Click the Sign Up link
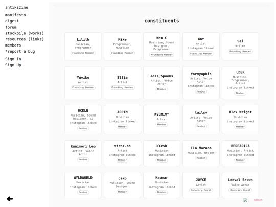Image resolution: width=276 pixels, height=207 pixels. (13, 65)
